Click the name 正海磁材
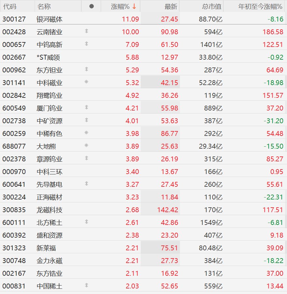The width and height of the screenshot is (287, 294). [49, 197]
